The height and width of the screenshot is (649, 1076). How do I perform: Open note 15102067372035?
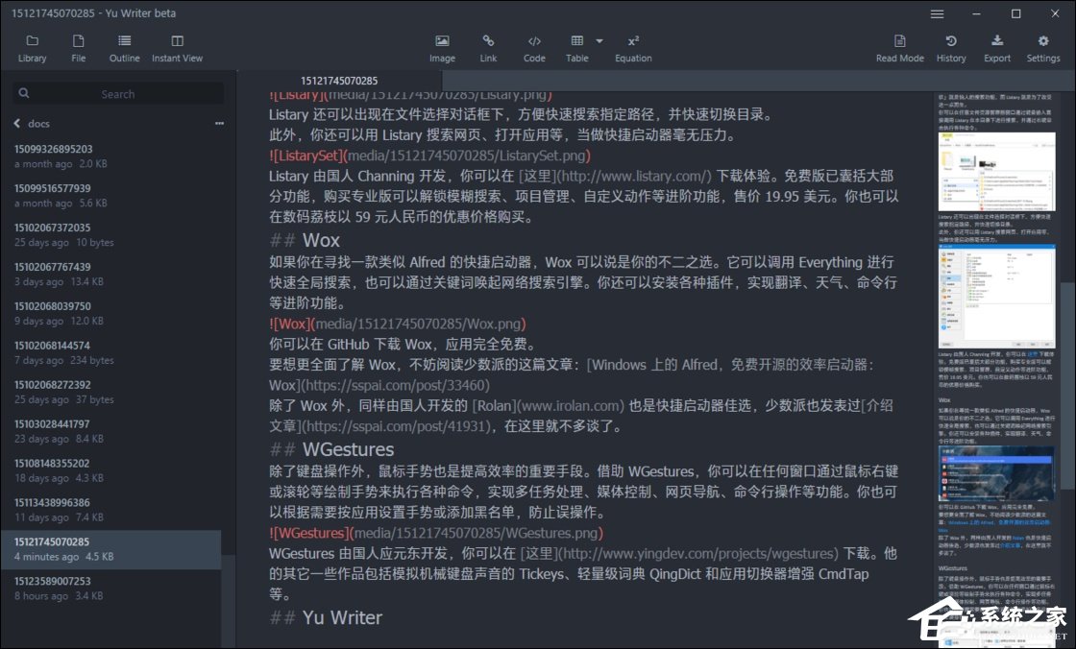(111, 235)
